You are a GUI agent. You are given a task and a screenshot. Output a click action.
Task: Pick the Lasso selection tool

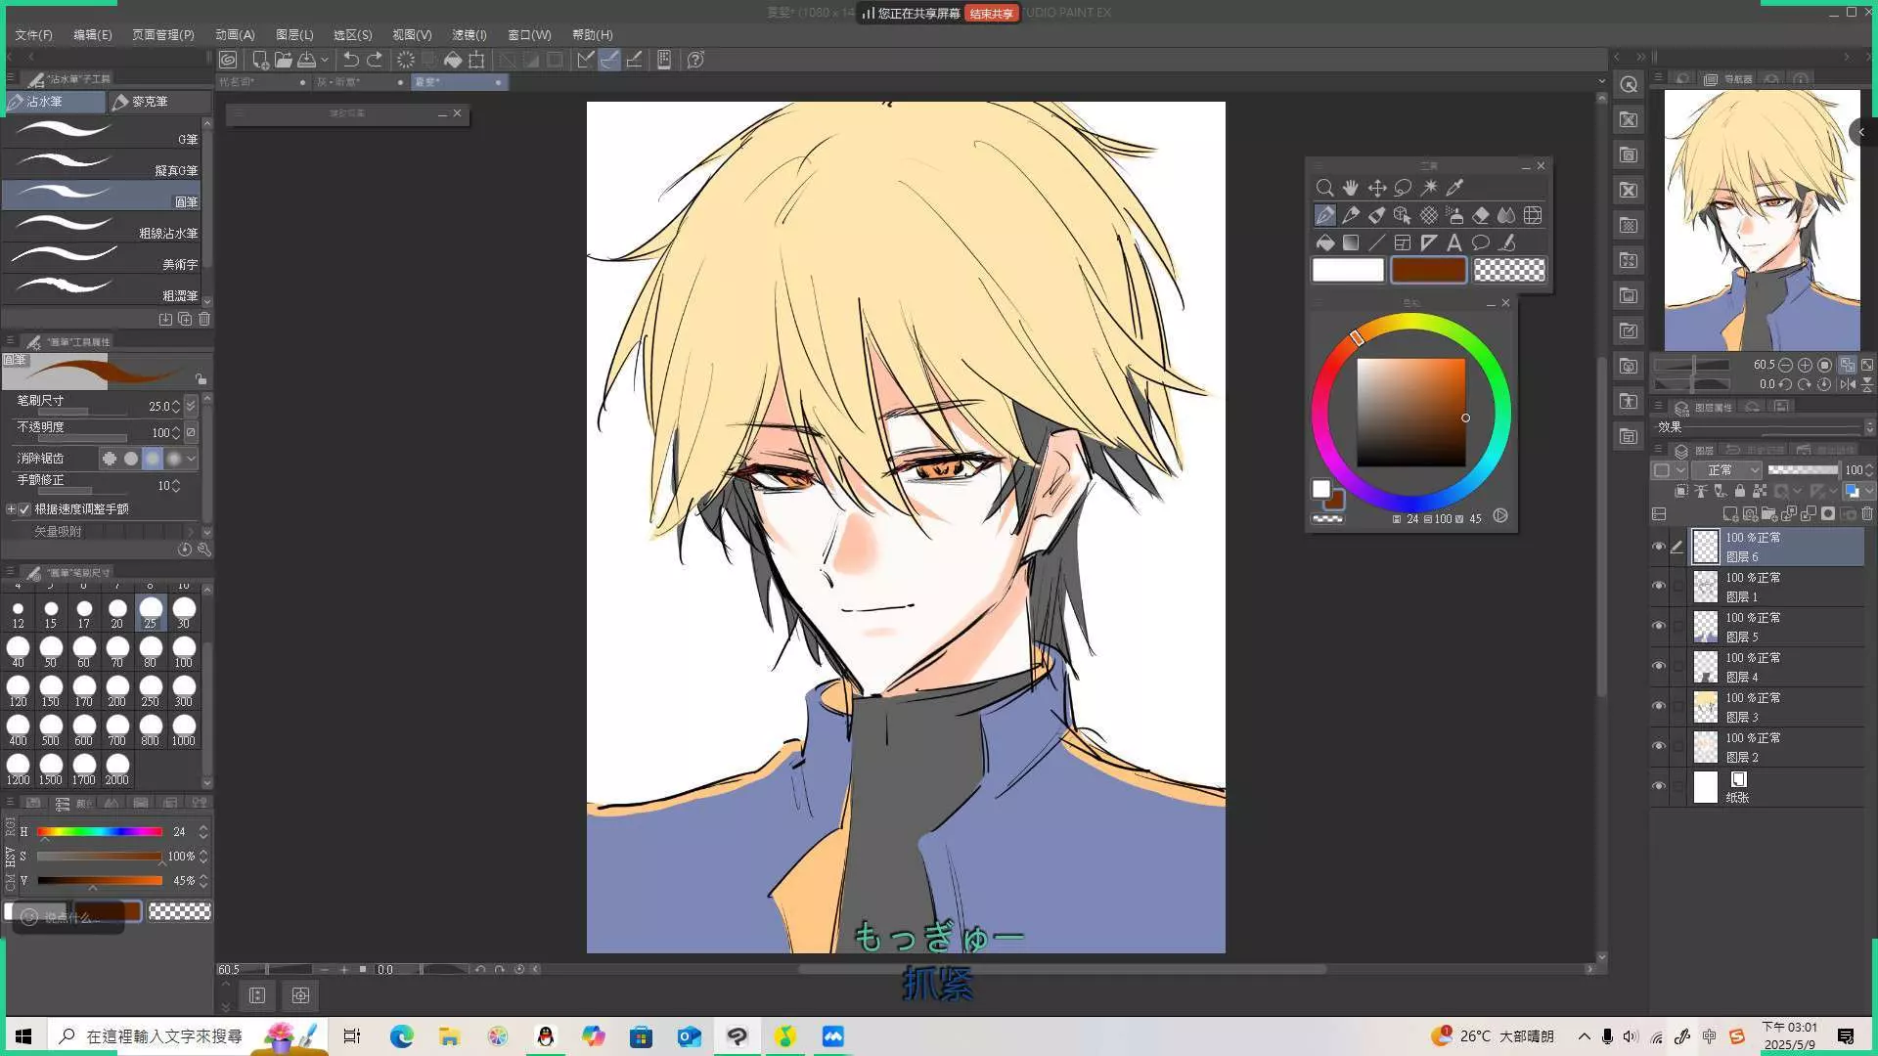tap(1403, 188)
